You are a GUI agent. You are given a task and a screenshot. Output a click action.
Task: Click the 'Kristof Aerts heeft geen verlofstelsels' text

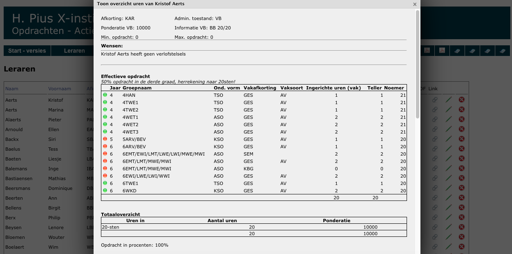click(x=143, y=54)
